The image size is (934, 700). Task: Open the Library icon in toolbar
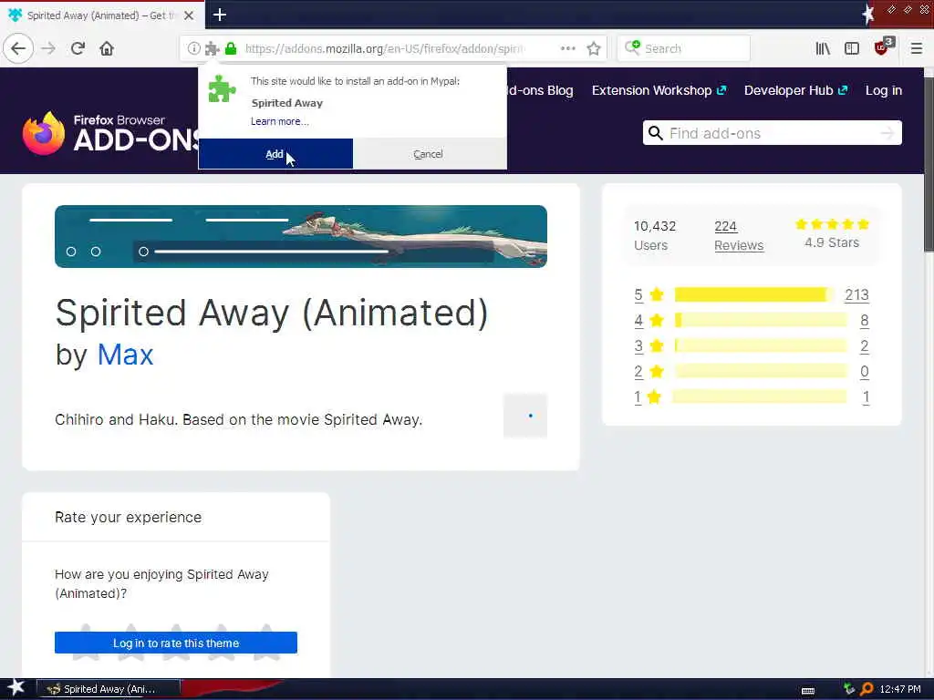[x=823, y=48]
